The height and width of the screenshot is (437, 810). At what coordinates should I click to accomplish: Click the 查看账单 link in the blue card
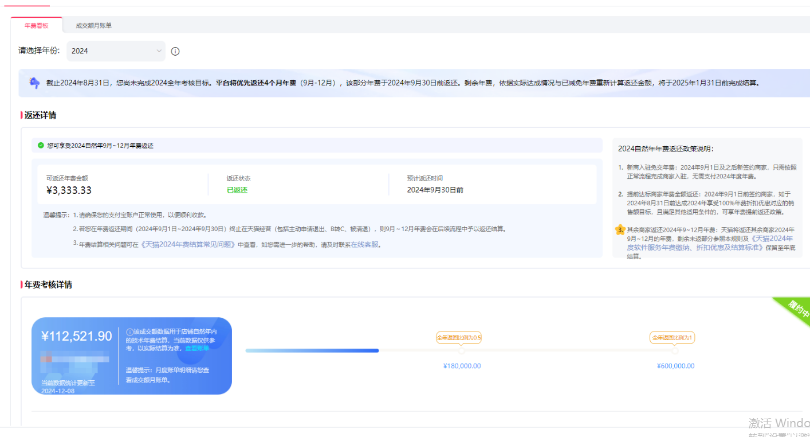(196, 348)
